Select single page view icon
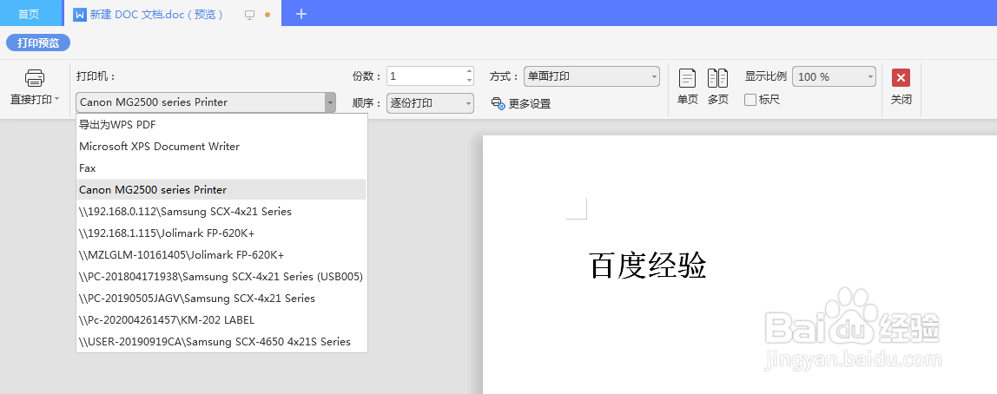 click(687, 78)
